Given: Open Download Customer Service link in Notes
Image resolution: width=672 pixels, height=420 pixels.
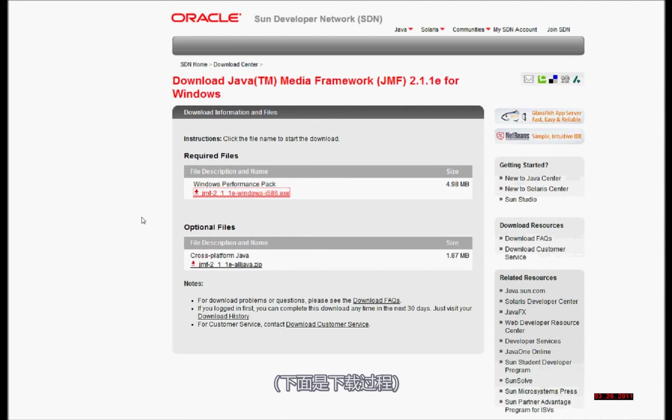Looking at the screenshot, I should [327, 324].
